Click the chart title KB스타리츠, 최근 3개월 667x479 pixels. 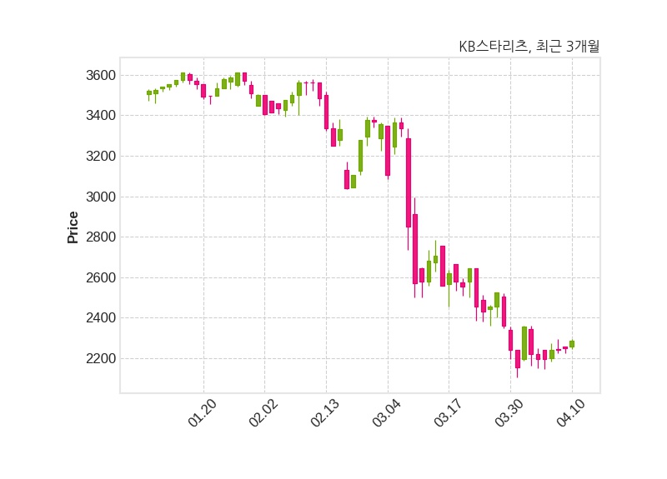pyautogui.click(x=529, y=47)
